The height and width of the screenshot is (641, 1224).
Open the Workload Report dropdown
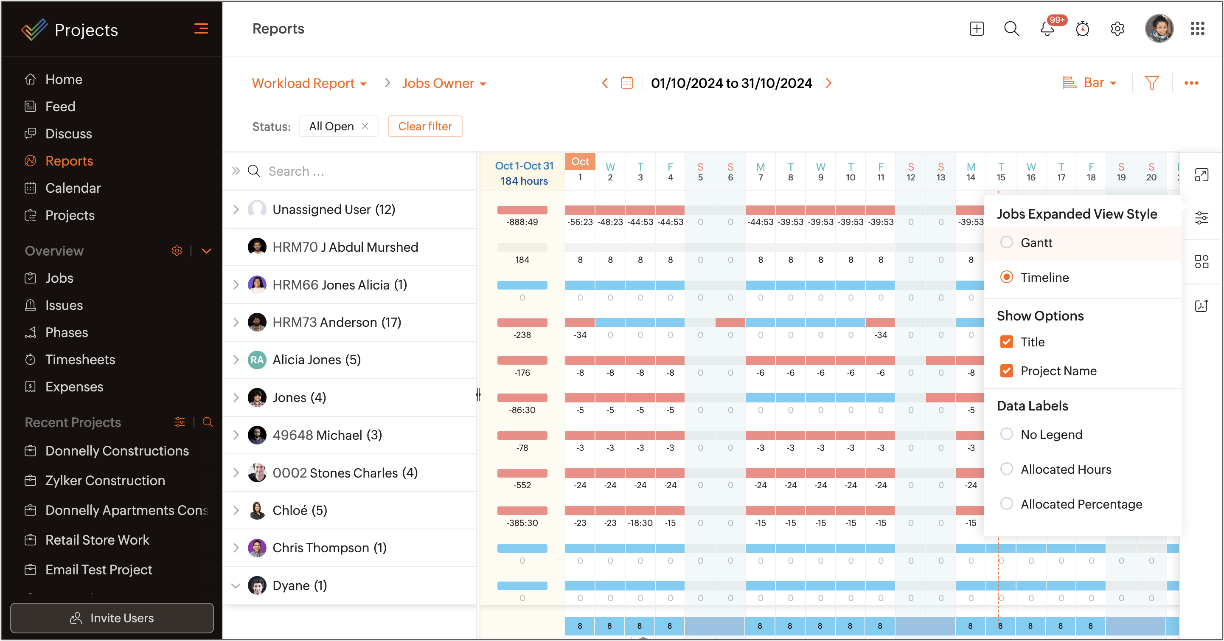click(x=309, y=83)
